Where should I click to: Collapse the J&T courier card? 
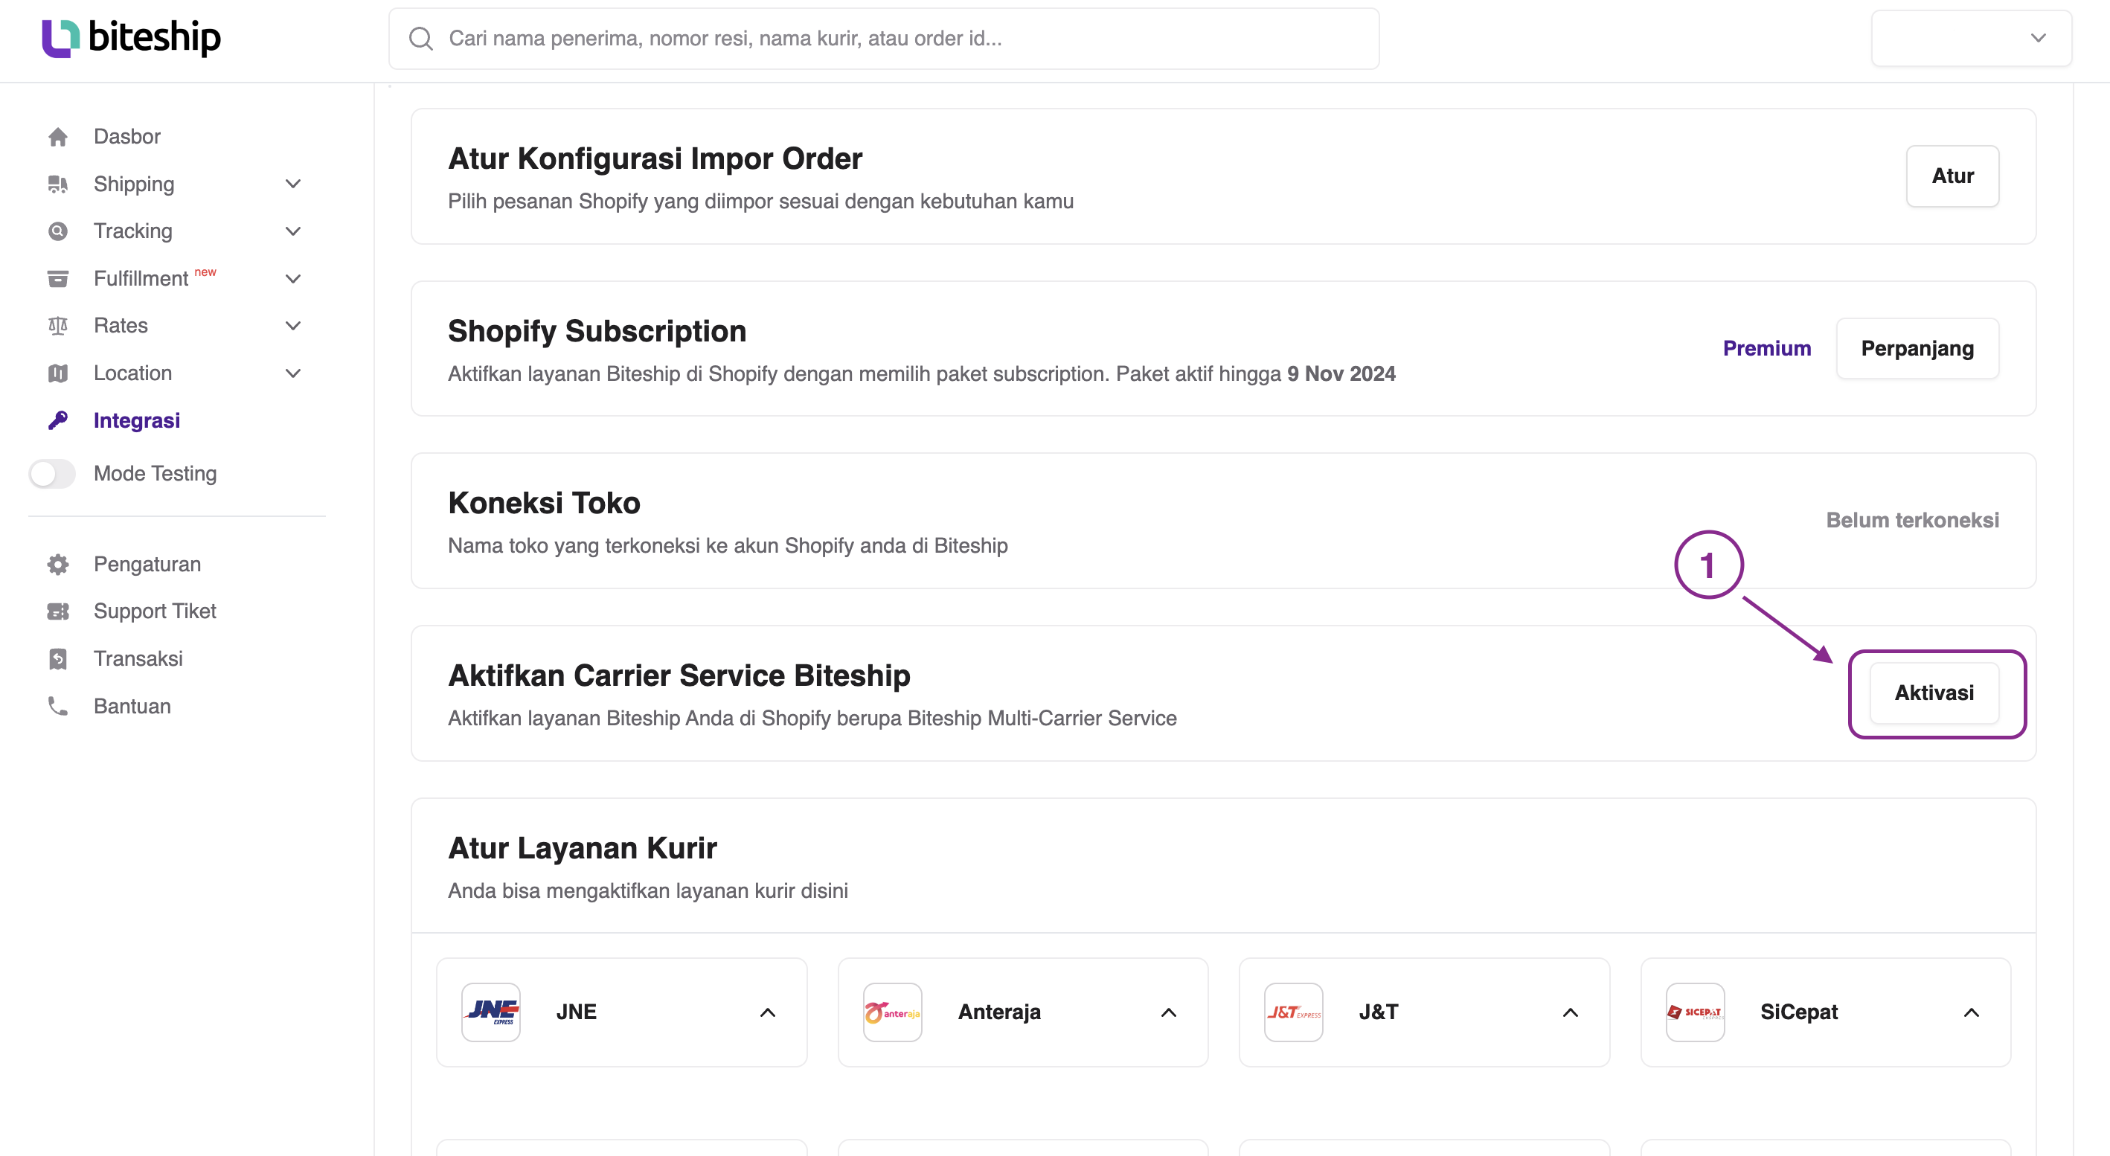click(1570, 1012)
